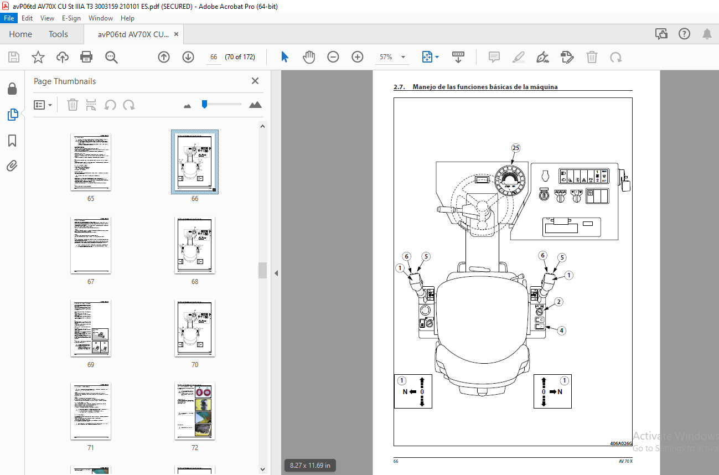Select page 66 thumbnail
Viewport: 719px width, 475px height.
[195, 162]
